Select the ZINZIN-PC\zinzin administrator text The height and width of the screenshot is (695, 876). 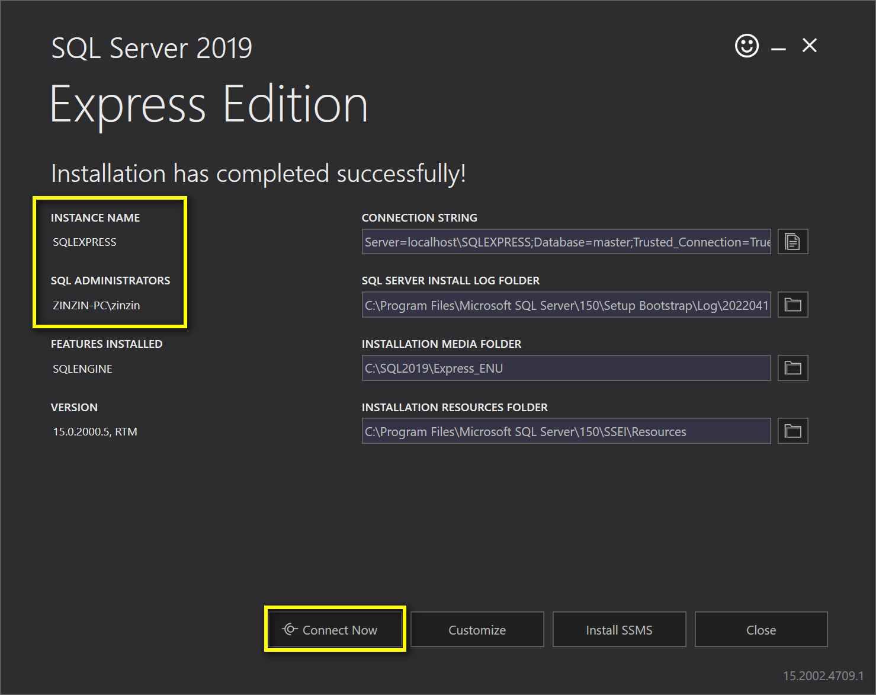(97, 306)
